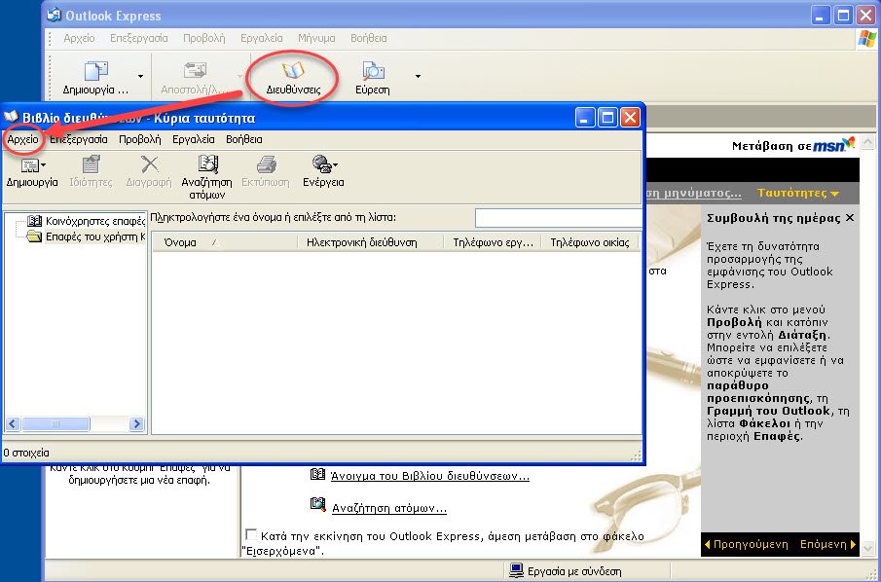Open Εργαλεία menu in Outlook Express window
Screen dimensions: 881x582
261,38
